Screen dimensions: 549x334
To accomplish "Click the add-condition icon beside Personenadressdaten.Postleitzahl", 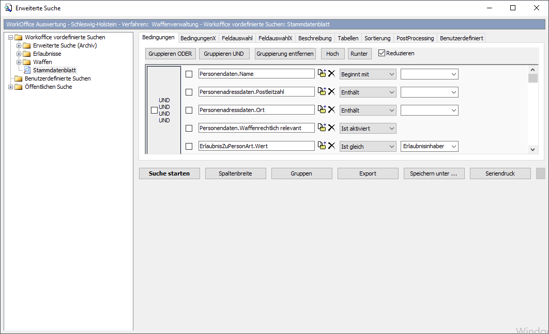I will (322, 92).
